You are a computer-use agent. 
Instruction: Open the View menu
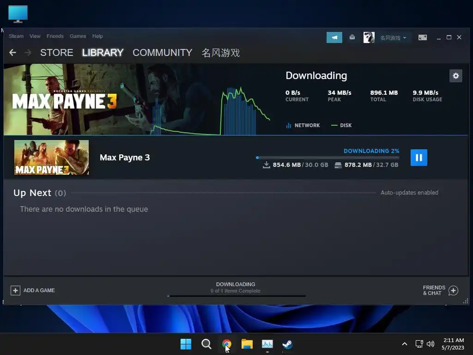coord(35,36)
